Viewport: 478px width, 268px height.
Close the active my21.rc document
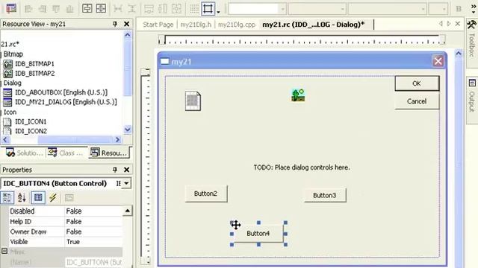click(458, 23)
